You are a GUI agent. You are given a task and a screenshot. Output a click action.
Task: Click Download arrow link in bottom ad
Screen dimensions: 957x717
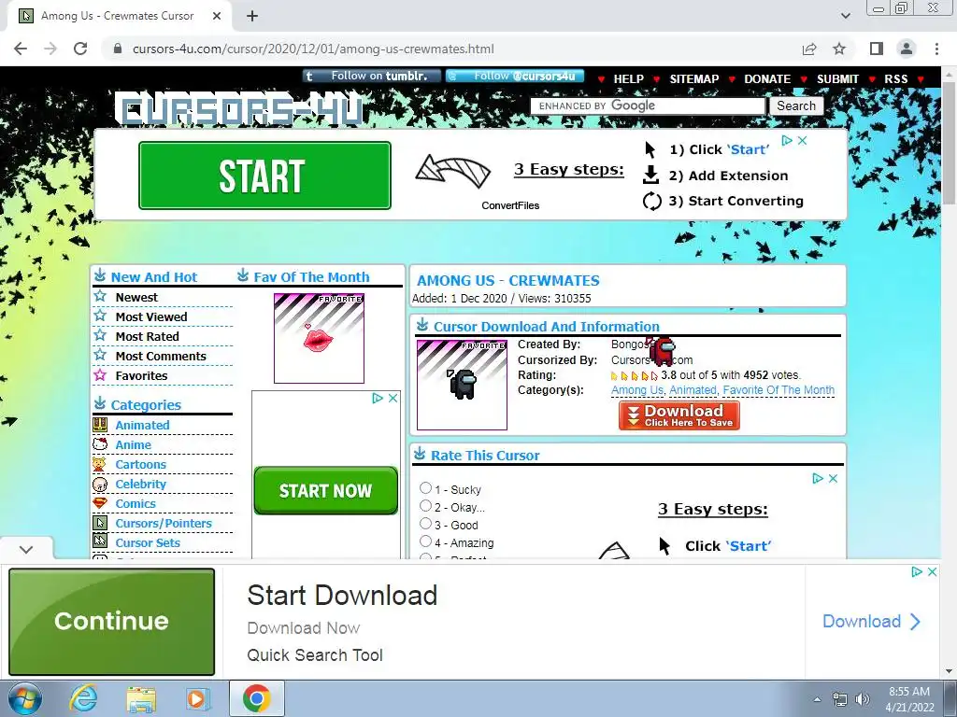(x=871, y=621)
